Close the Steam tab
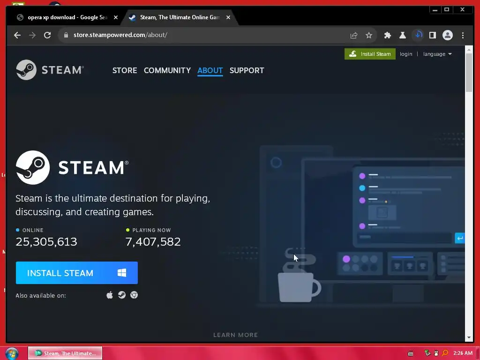The height and width of the screenshot is (360, 480). tap(228, 17)
